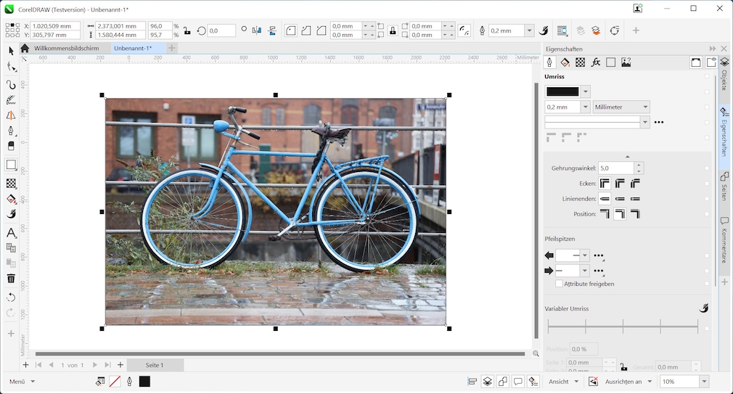This screenshot has height=394, width=733.
Task: Open zoom level 10% dropdown
Action: click(704, 382)
